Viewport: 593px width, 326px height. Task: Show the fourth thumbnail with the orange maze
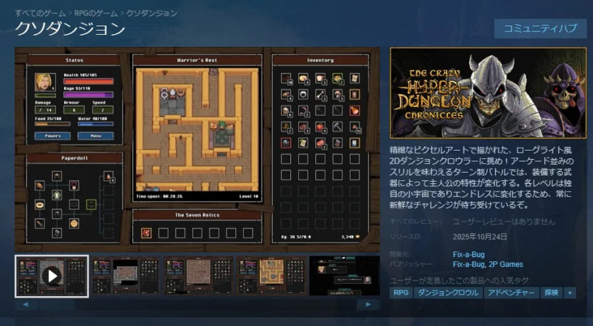point(271,276)
